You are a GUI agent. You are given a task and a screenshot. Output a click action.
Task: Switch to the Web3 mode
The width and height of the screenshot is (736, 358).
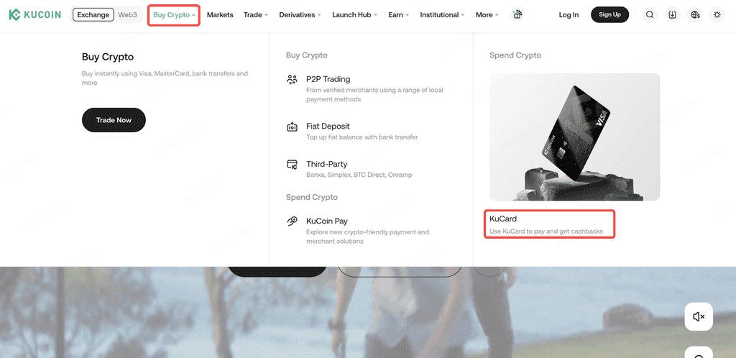coord(128,14)
